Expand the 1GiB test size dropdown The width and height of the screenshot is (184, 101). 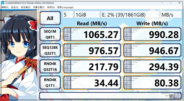click(87, 15)
